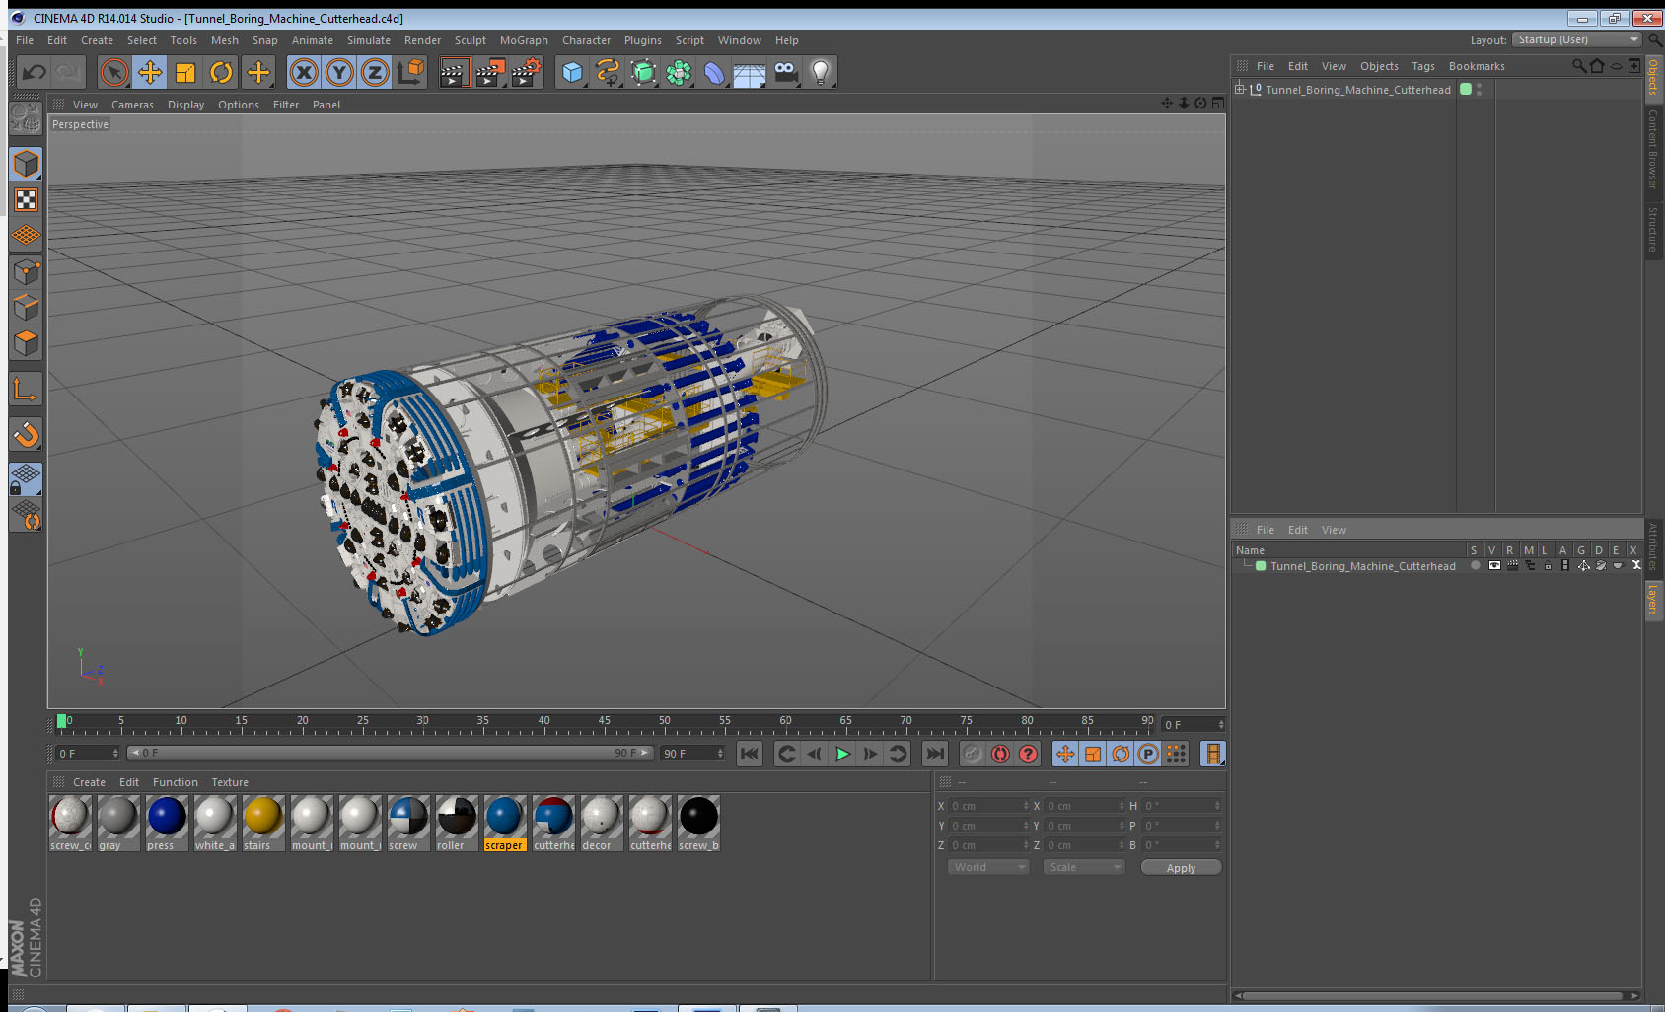
Task: Render the active view
Action: tap(453, 72)
